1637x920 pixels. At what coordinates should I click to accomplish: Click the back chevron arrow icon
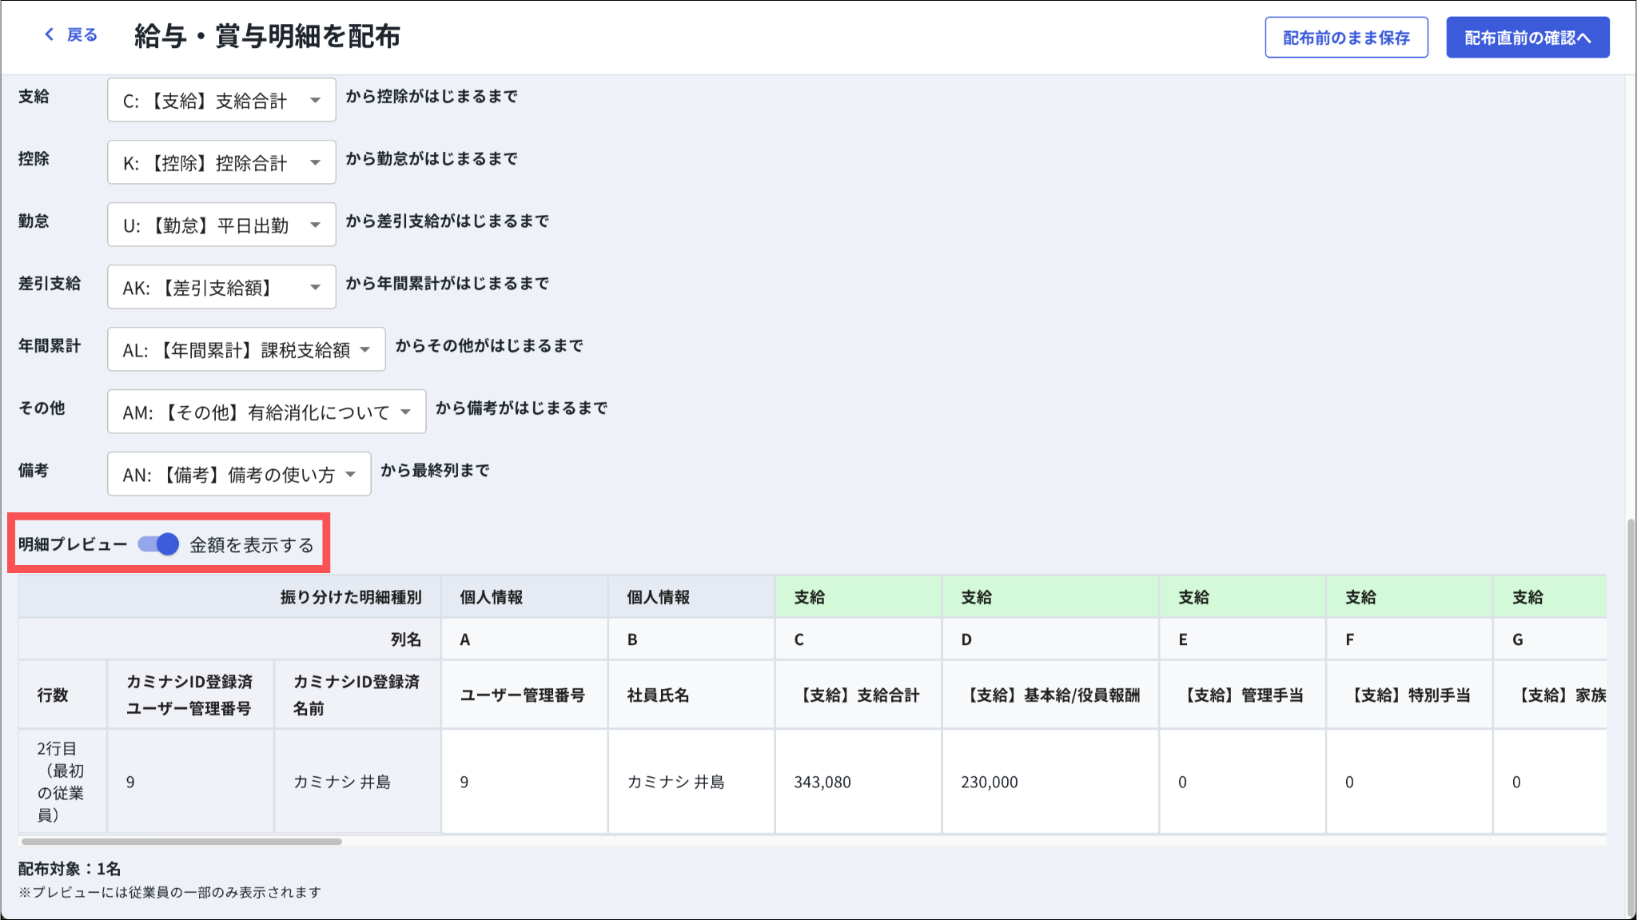click(x=50, y=34)
